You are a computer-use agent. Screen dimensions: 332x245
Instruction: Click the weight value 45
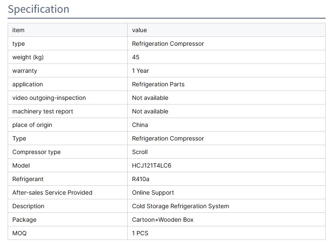[136, 57]
